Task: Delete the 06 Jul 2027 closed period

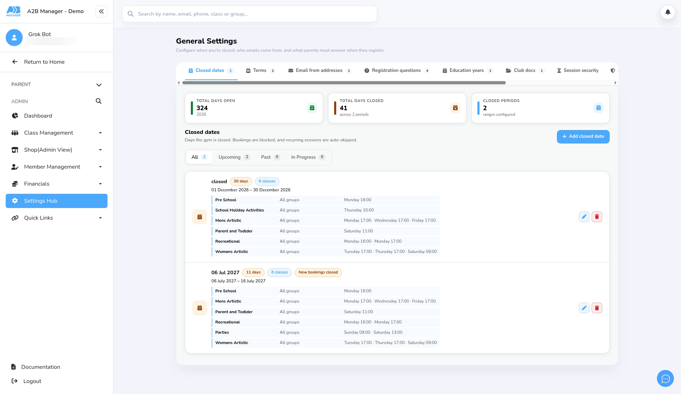Action: click(597, 308)
